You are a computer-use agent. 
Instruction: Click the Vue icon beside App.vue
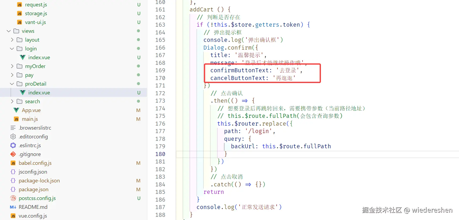point(16,110)
